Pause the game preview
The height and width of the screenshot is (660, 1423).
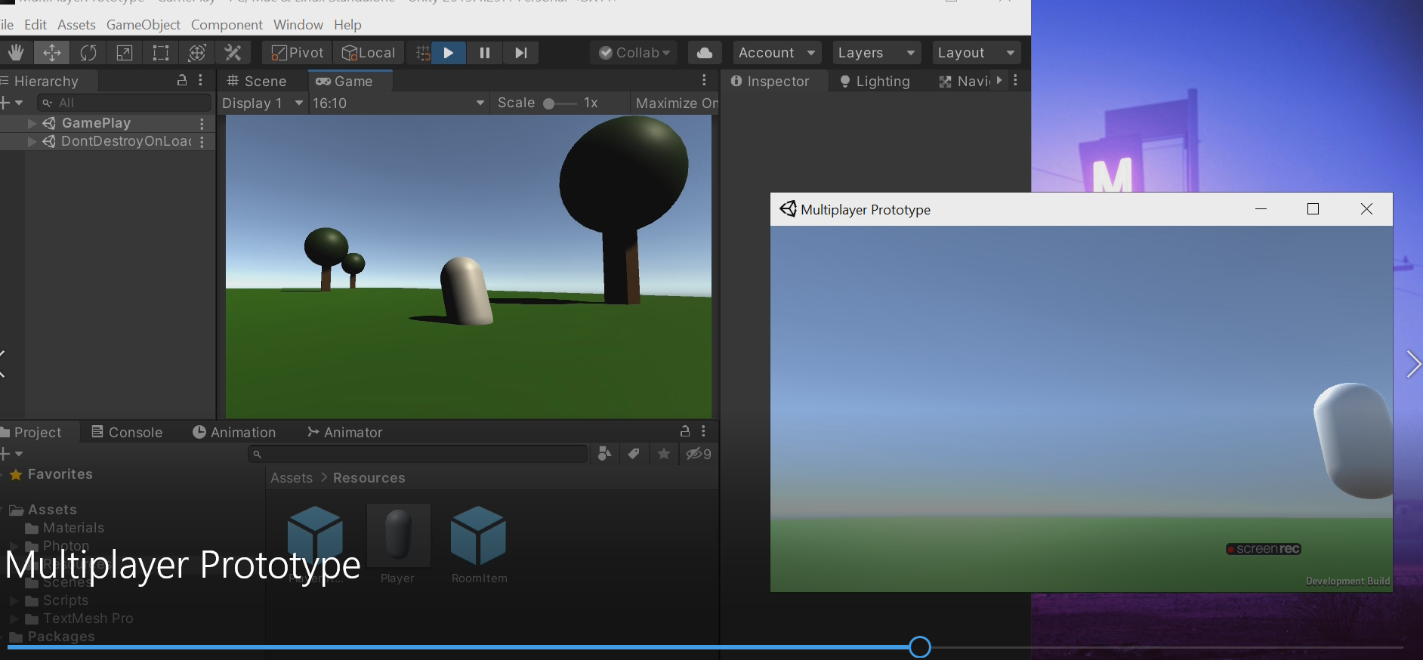pyautogui.click(x=485, y=53)
